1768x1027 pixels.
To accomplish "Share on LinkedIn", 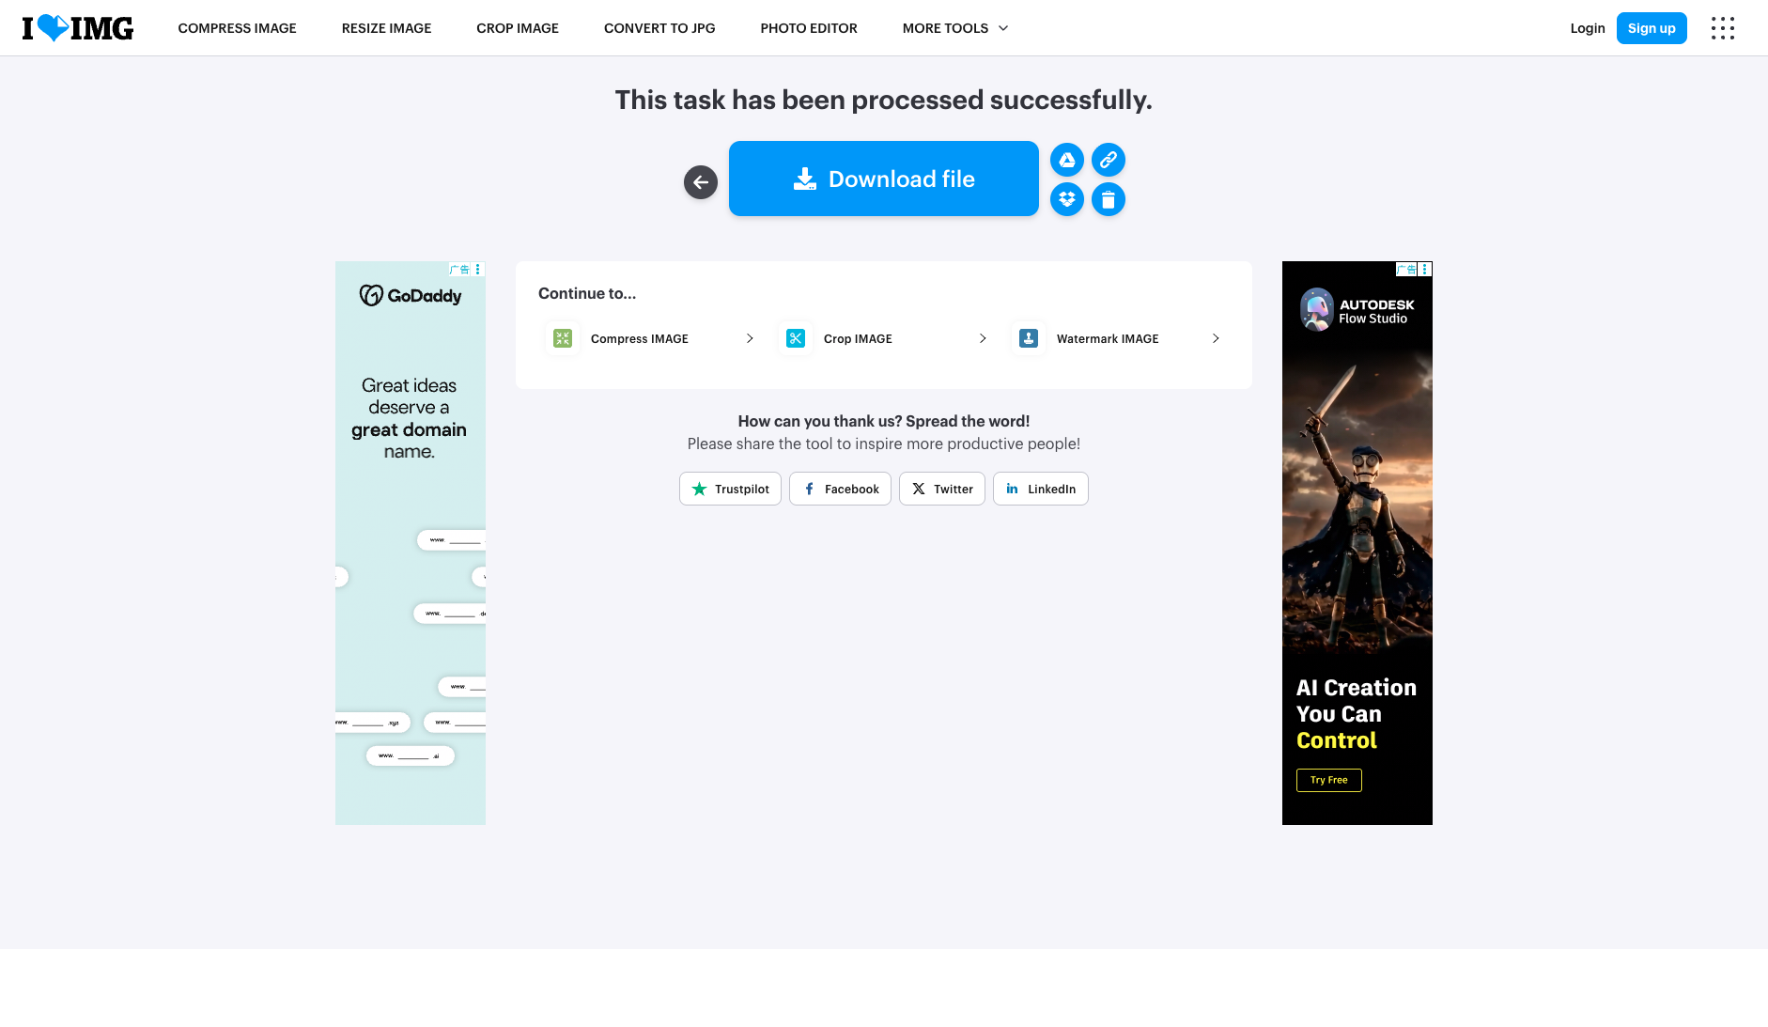I will 1041,489.
